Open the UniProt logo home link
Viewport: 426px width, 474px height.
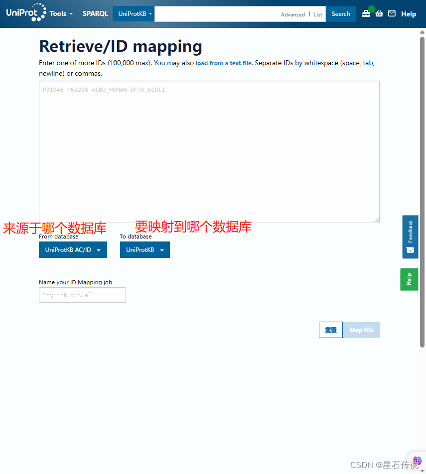pos(26,12)
